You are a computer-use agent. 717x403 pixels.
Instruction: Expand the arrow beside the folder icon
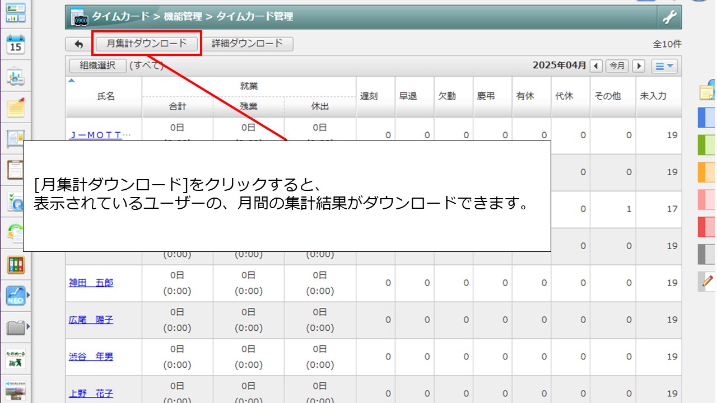[28, 326]
